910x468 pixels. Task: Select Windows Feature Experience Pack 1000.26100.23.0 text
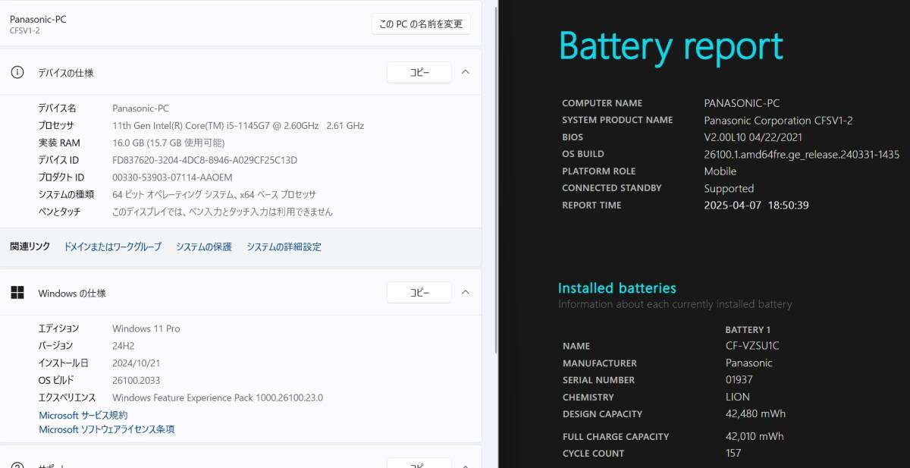pos(218,397)
